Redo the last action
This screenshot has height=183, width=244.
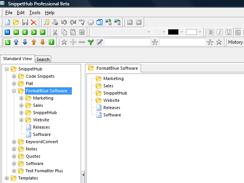click(x=73, y=22)
